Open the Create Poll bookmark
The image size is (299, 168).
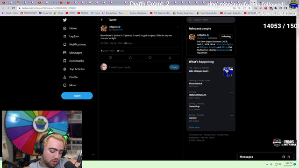(45, 13)
